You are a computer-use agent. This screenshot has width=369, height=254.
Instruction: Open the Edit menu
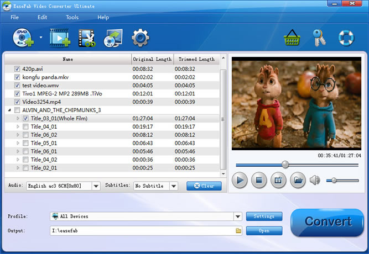coord(43,17)
